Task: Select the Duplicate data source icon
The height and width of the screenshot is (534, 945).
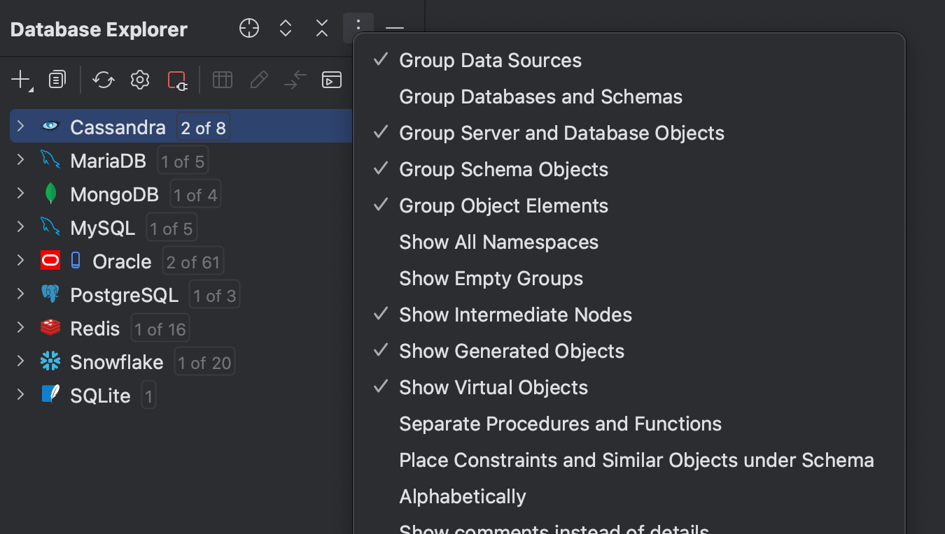Action: tap(57, 79)
